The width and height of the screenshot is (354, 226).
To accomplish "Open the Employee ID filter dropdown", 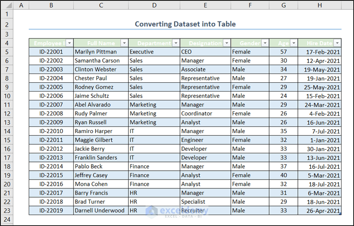I will 69,43.
